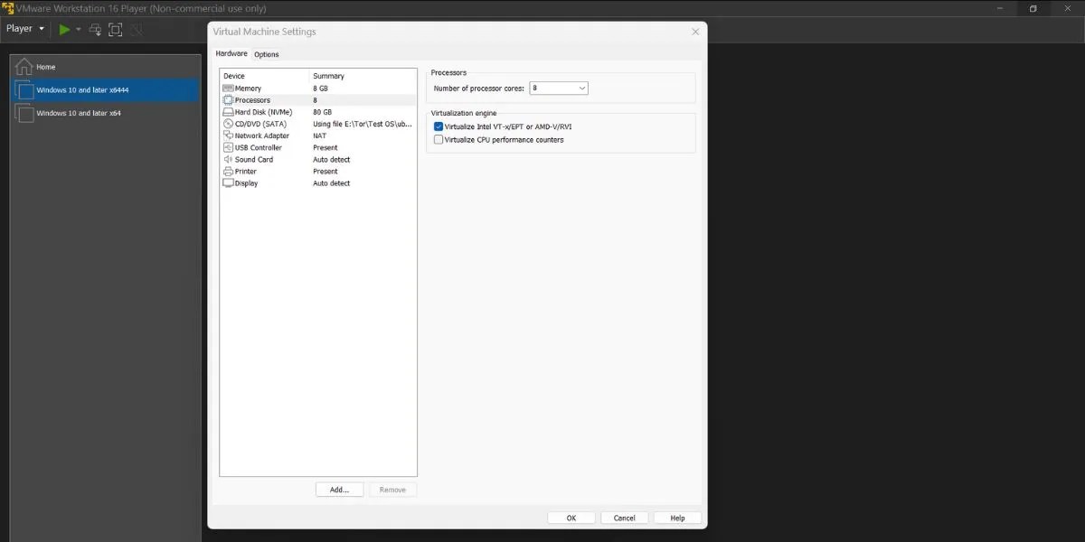Select the Printer device icon
Viewport: 1085px width, 542px height.
(230, 171)
